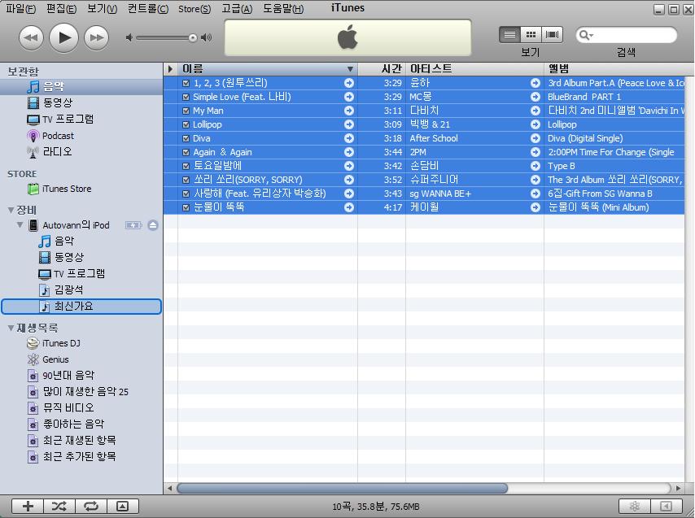The height and width of the screenshot is (518, 695).
Task: Open the 도움말(H) help menu
Action: pos(283,9)
